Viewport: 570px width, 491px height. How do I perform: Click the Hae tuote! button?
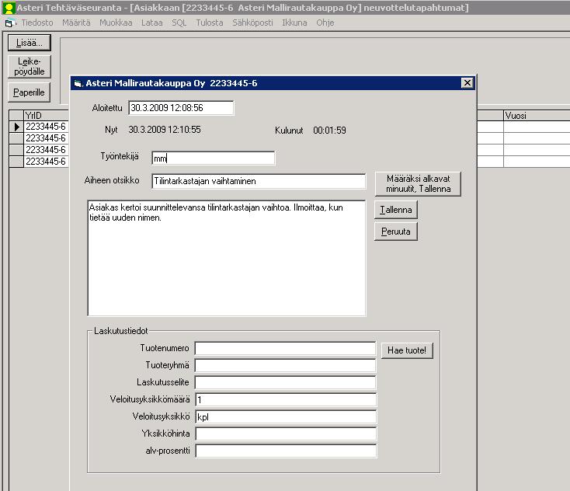coord(407,350)
